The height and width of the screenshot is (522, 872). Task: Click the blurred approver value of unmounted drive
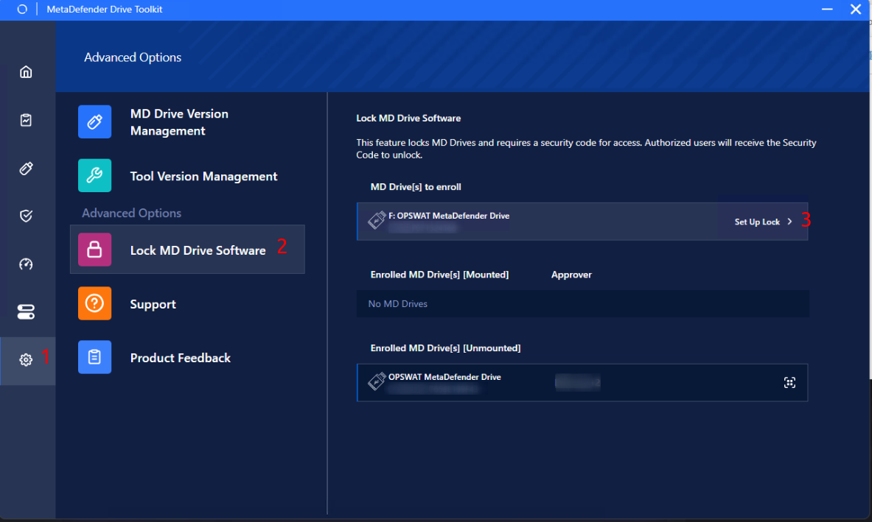click(x=578, y=383)
